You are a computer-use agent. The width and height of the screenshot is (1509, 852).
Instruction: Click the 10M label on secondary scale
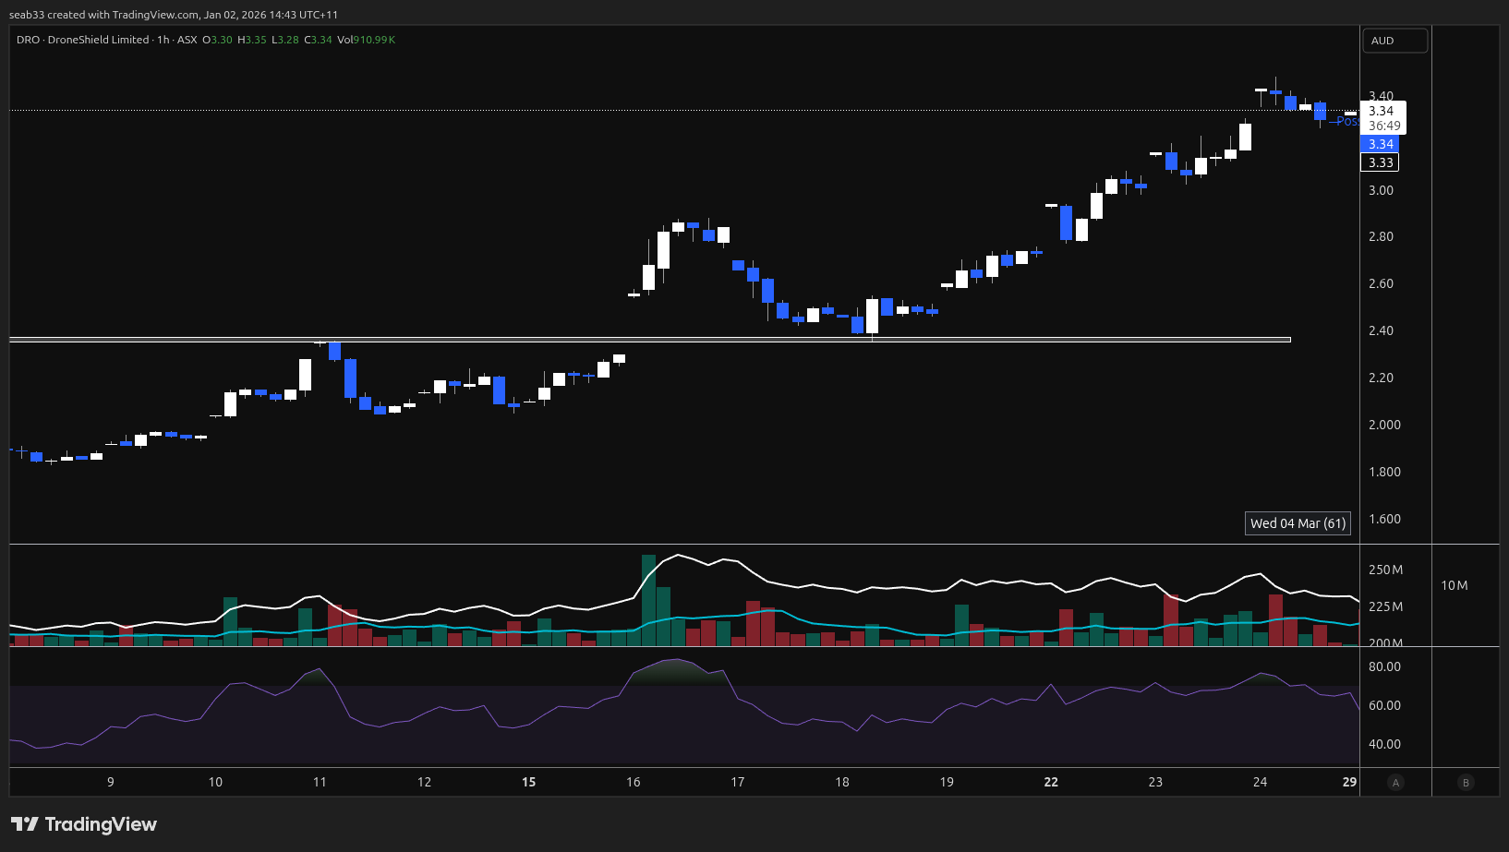[x=1454, y=585]
